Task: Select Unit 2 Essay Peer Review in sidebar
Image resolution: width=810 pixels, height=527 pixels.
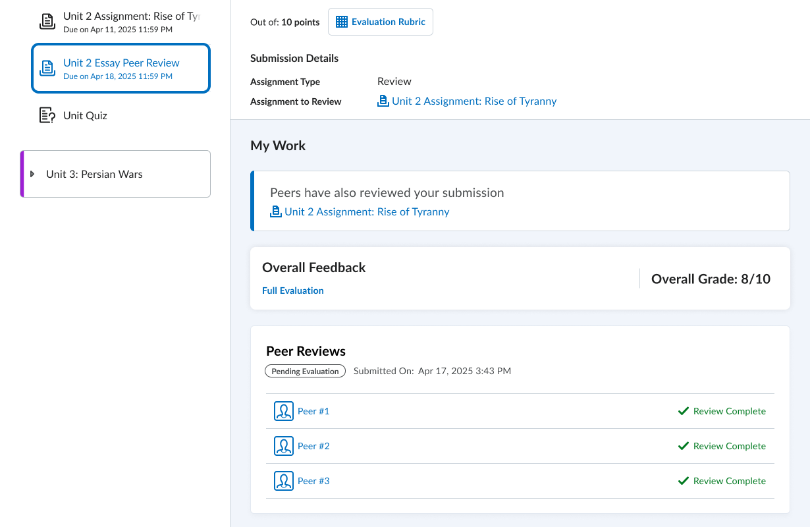Action: [x=121, y=63]
